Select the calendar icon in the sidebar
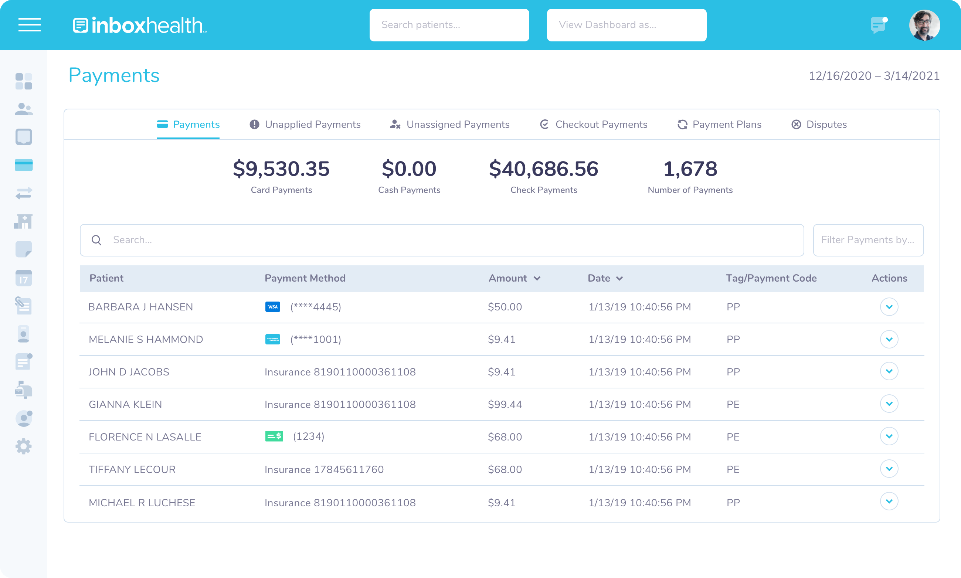961x578 pixels. point(23,278)
